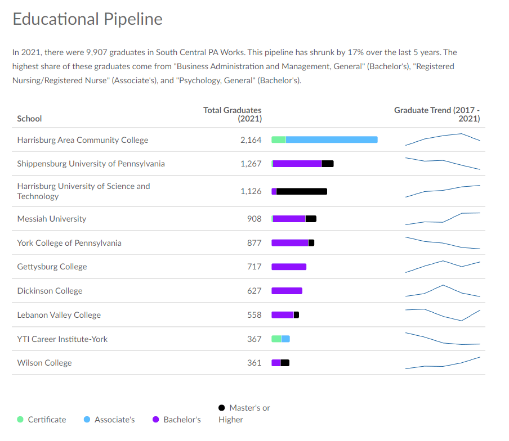509x441 pixels.
Task: Click the Educational Pipeline heading
Action: pos(87,19)
